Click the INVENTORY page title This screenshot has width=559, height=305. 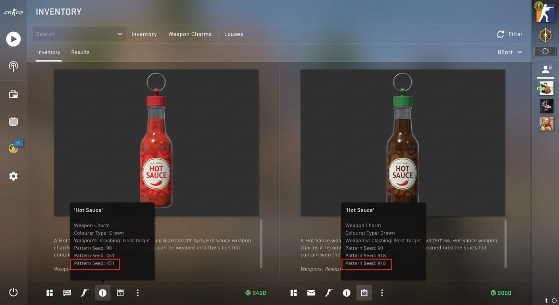pos(58,12)
